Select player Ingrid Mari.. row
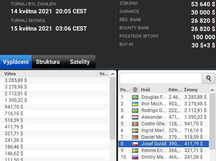 (x=164, y=130)
